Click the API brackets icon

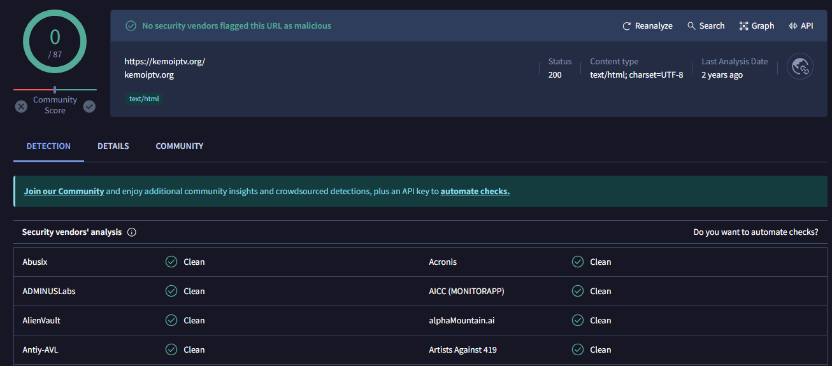793,26
